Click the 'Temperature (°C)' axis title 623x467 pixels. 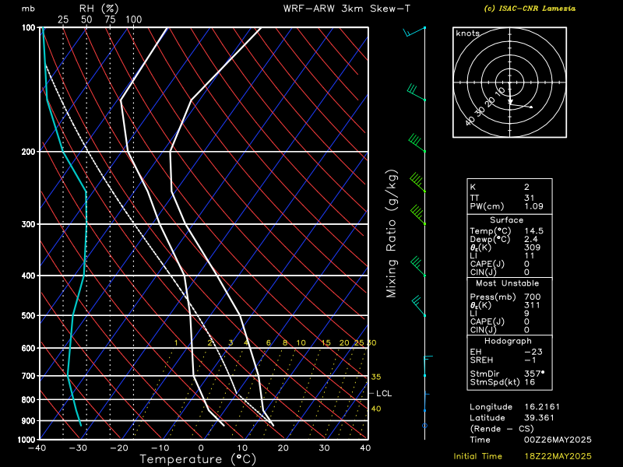198,459
